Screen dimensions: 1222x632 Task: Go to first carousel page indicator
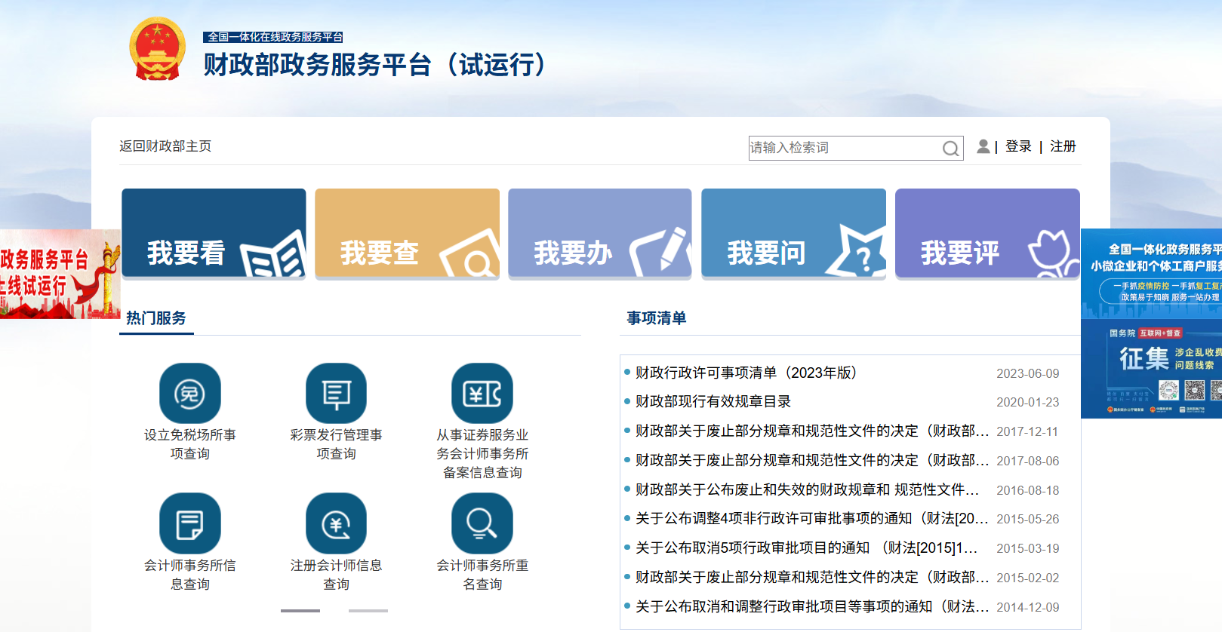pos(300,611)
